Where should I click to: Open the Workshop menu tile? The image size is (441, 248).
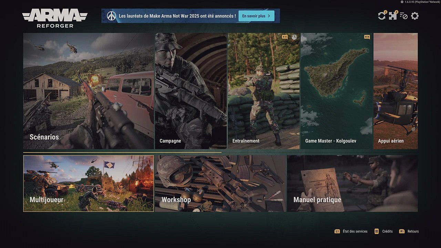point(220,183)
